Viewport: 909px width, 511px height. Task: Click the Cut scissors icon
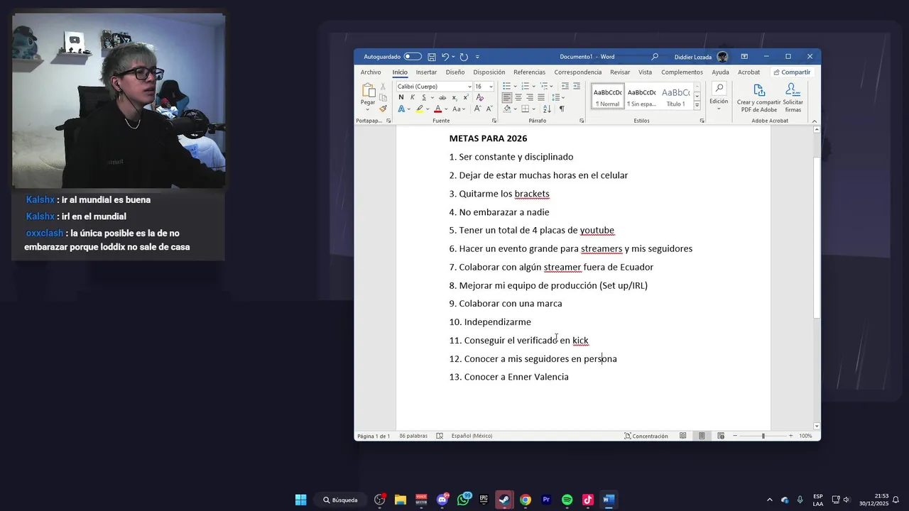[383, 87]
